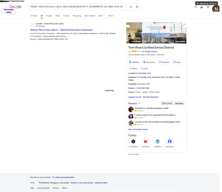The height and width of the screenshot is (192, 222).
Task: Click the Website button
Action: pos(134,62)
